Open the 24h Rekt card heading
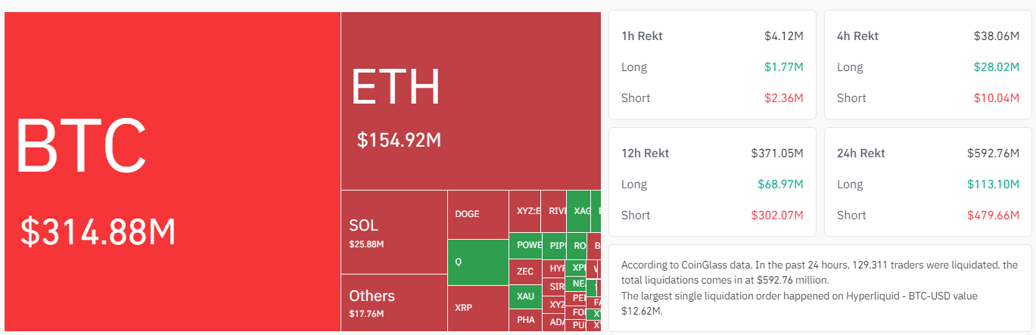1036x335 pixels. [860, 153]
